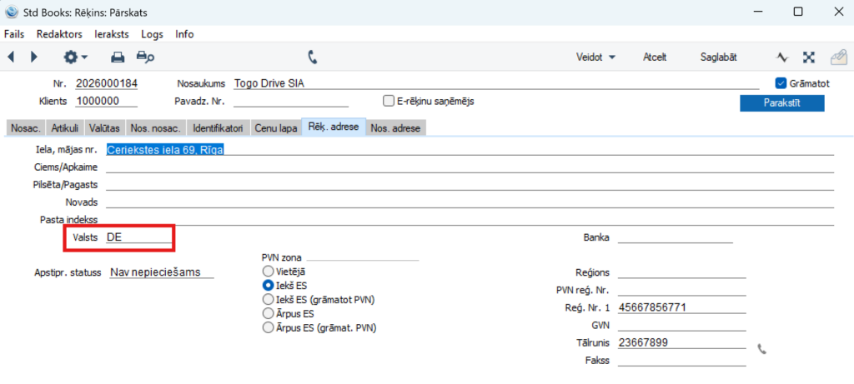The height and width of the screenshot is (384, 854).
Task: Click the Fakss input field
Action: pyautogui.click(x=682, y=360)
